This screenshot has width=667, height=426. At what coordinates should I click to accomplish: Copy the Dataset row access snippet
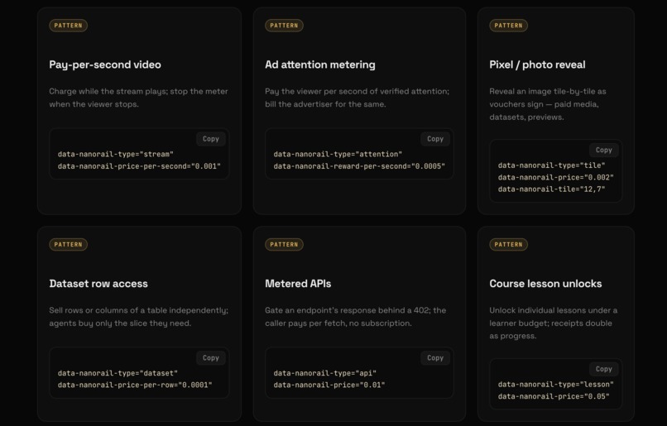(x=210, y=358)
